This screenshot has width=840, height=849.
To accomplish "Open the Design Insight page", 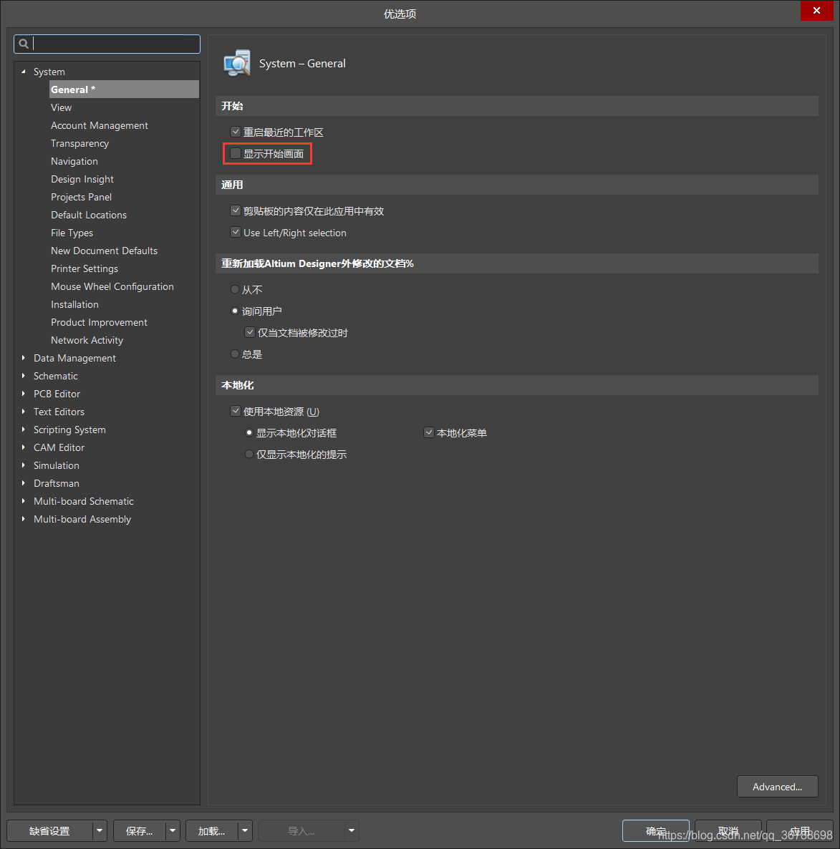I will point(82,179).
